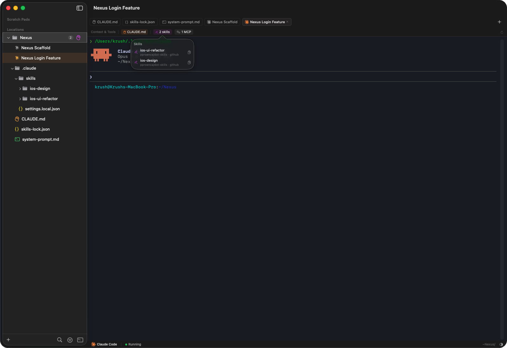The height and width of the screenshot is (348, 507).
Task: Click the Context & Tools label
Action: tap(103, 32)
